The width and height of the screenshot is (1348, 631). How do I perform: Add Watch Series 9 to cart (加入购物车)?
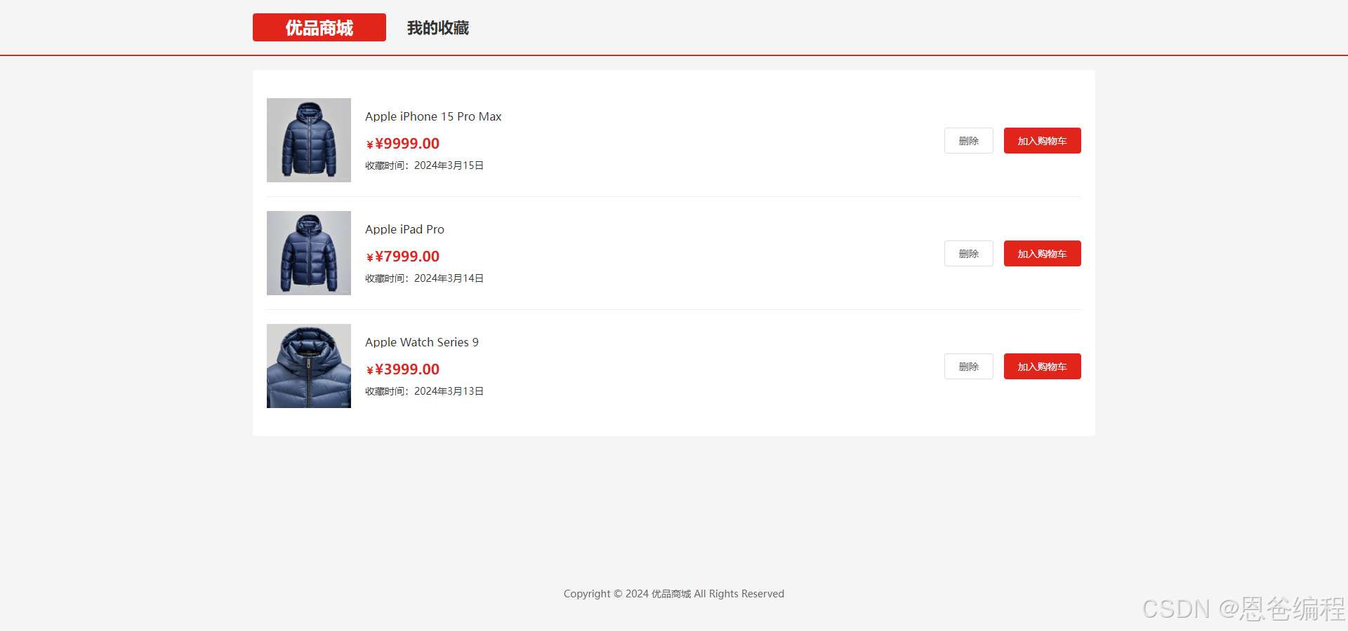[1043, 367]
